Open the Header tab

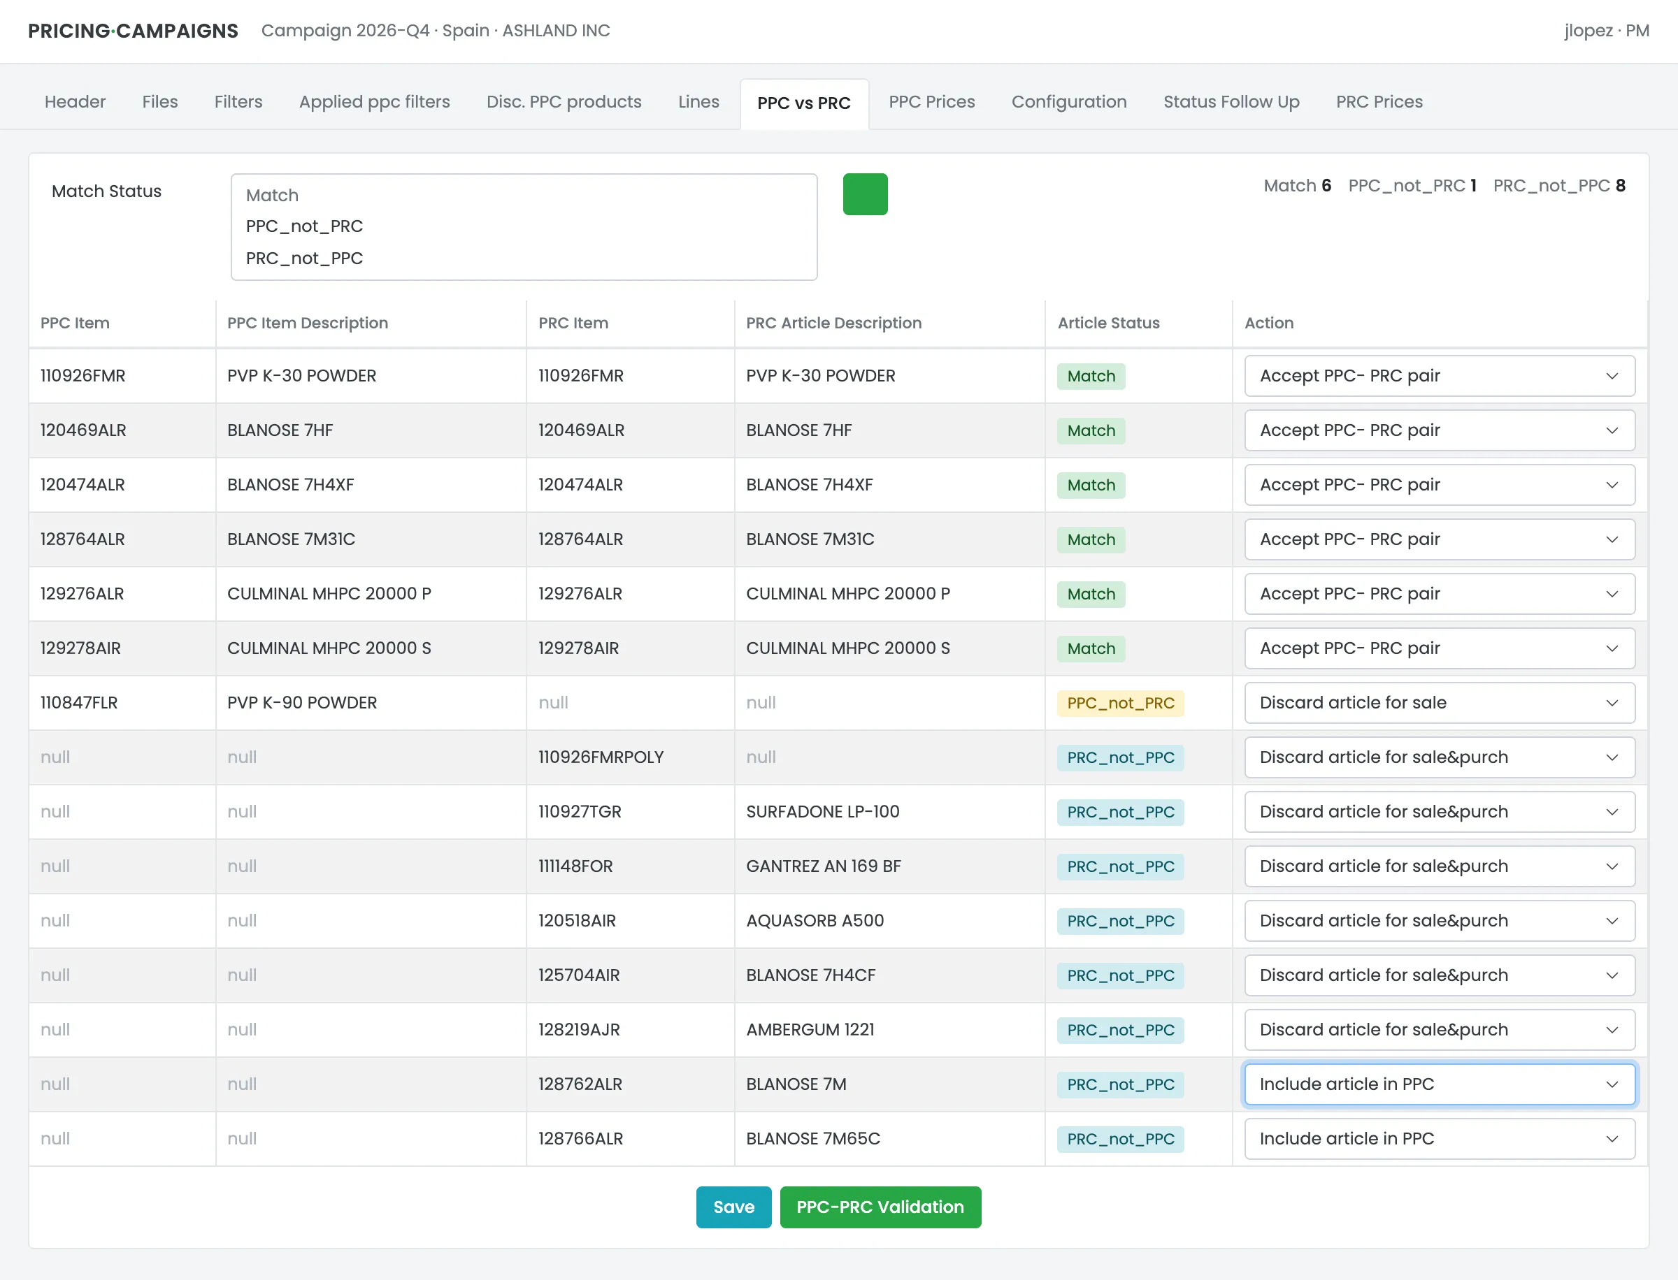pos(75,102)
